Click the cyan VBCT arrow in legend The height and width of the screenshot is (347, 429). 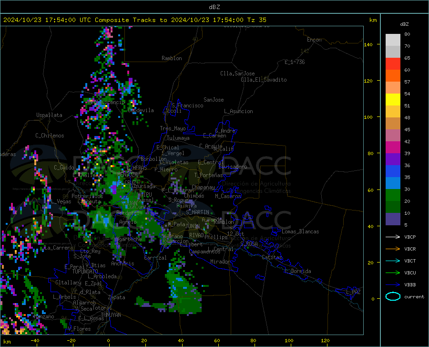393,261
